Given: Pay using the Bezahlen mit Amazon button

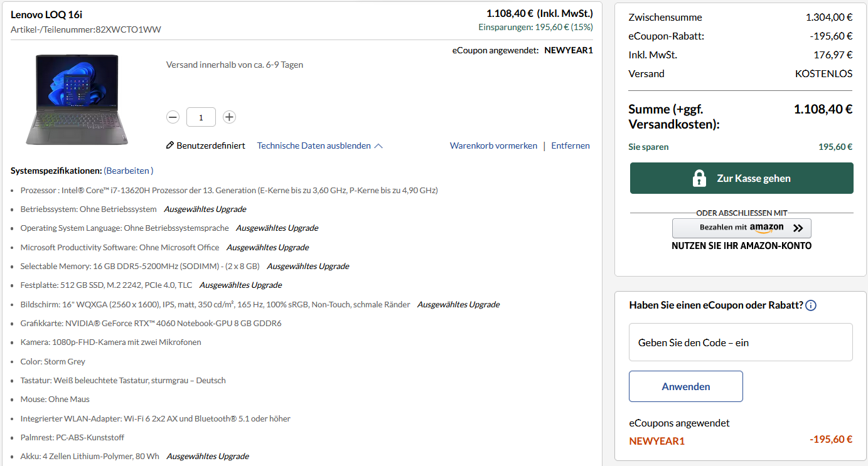Looking at the screenshot, I should (741, 228).
